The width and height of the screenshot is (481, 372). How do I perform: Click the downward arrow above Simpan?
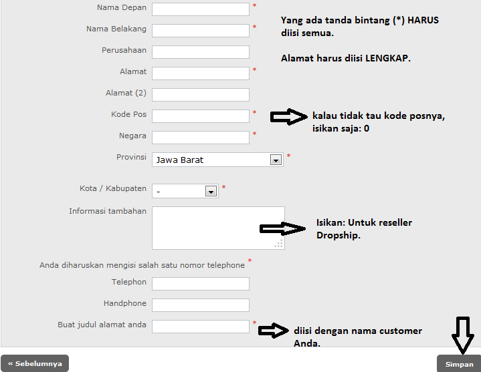(x=462, y=335)
